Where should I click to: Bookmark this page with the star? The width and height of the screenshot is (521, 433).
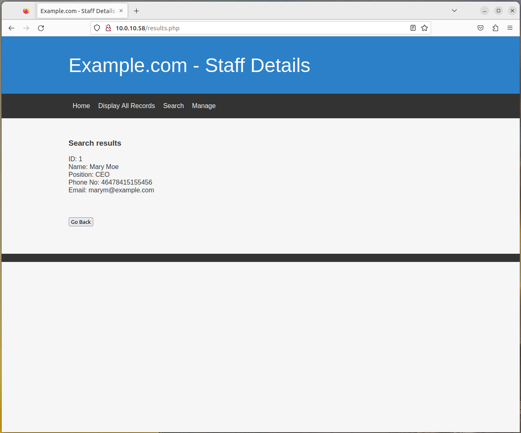[424, 28]
